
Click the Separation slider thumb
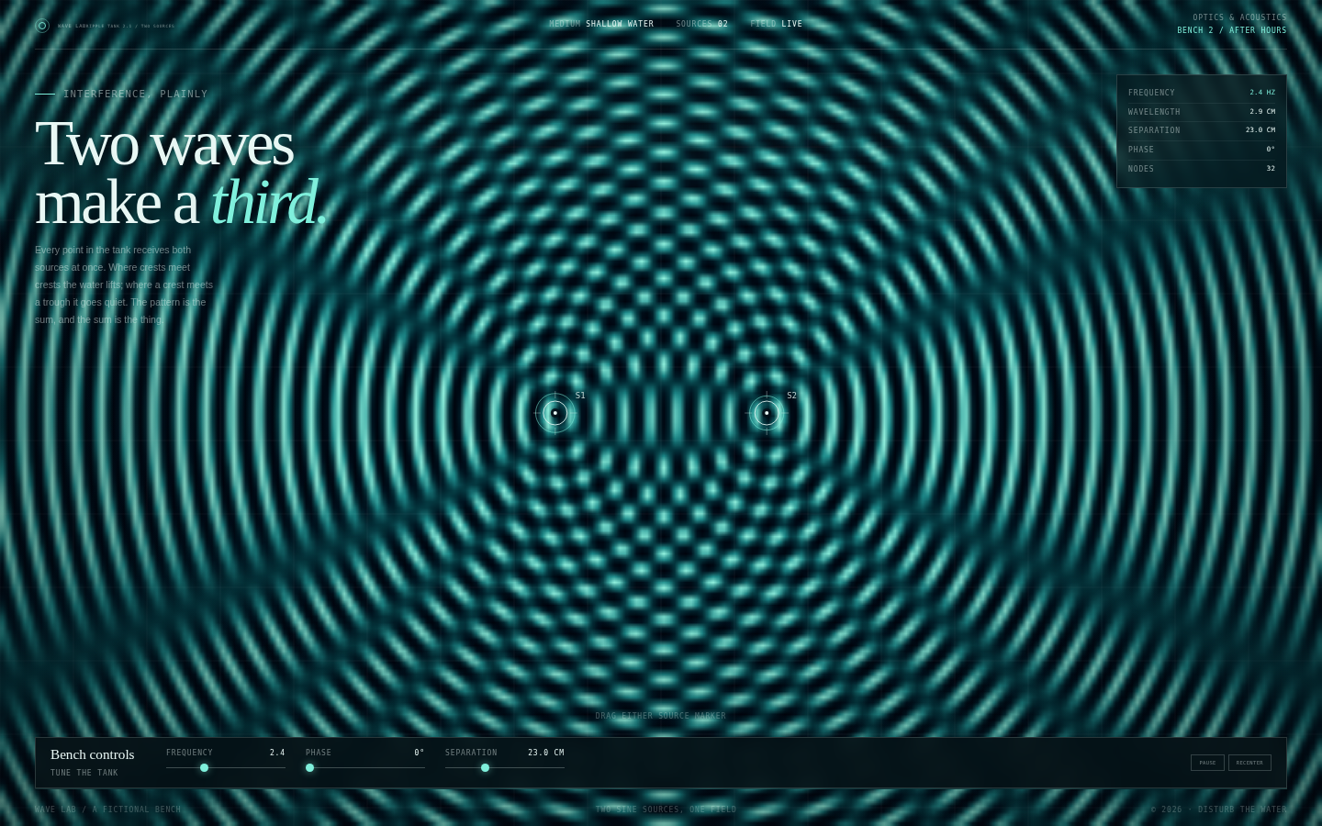click(485, 768)
